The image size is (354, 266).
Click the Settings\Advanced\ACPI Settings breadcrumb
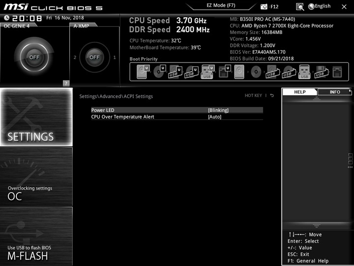(116, 97)
